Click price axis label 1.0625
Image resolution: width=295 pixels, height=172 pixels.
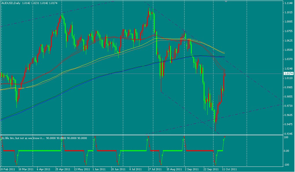289,41
